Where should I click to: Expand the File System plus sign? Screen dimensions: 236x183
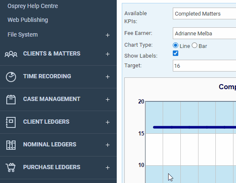coord(107,35)
